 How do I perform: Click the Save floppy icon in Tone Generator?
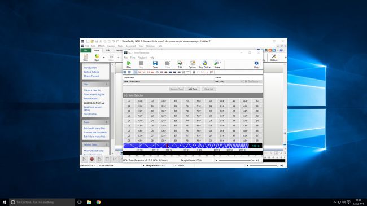pos(155,64)
